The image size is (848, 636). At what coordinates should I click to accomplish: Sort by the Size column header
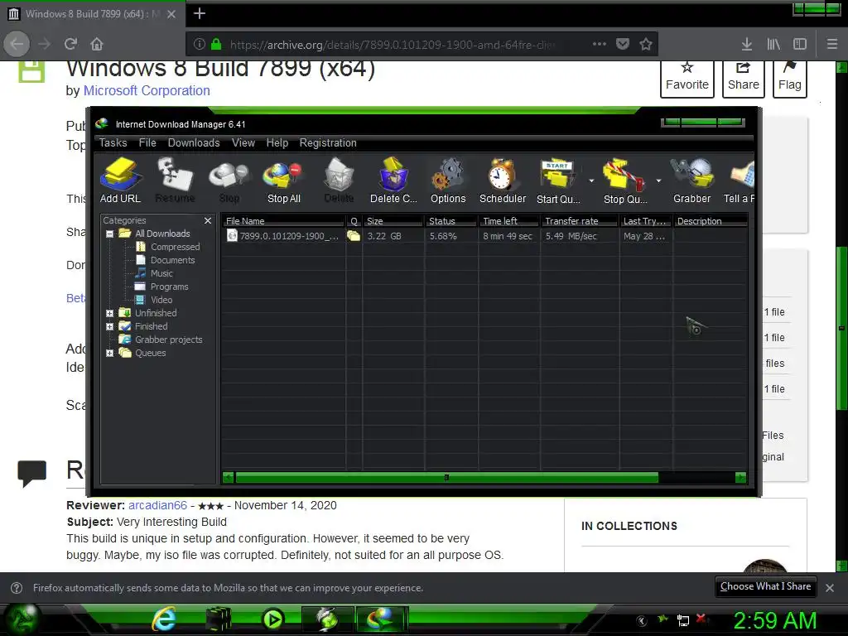(393, 221)
